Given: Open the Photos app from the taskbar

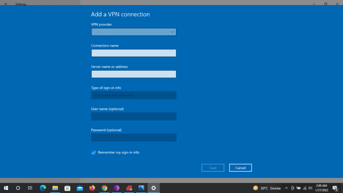Looking at the screenshot, I should point(141,188).
